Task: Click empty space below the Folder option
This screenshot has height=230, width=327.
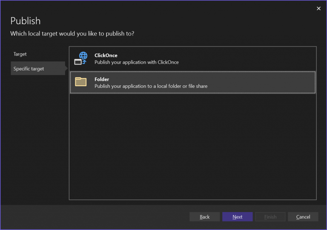Action: [x=192, y=145]
